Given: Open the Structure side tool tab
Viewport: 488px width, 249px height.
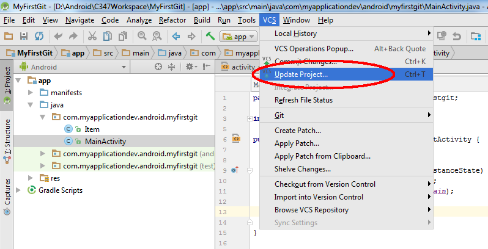Looking at the screenshot, I should coord(7,137).
